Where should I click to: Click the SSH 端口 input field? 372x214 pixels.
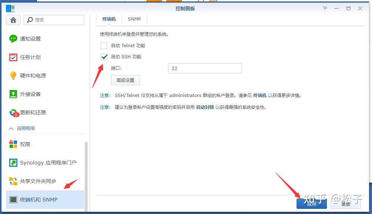click(205, 68)
